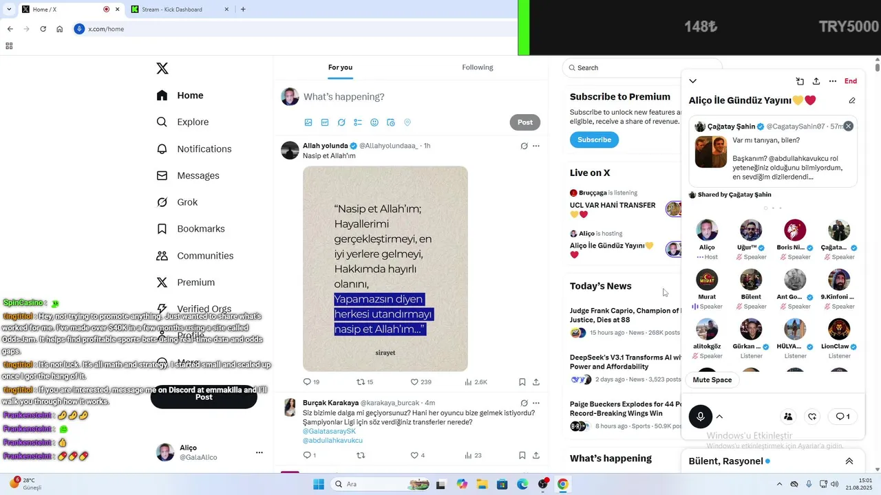Reload the page in browser
Viewport: 881px width, 495px height.
click(43, 29)
